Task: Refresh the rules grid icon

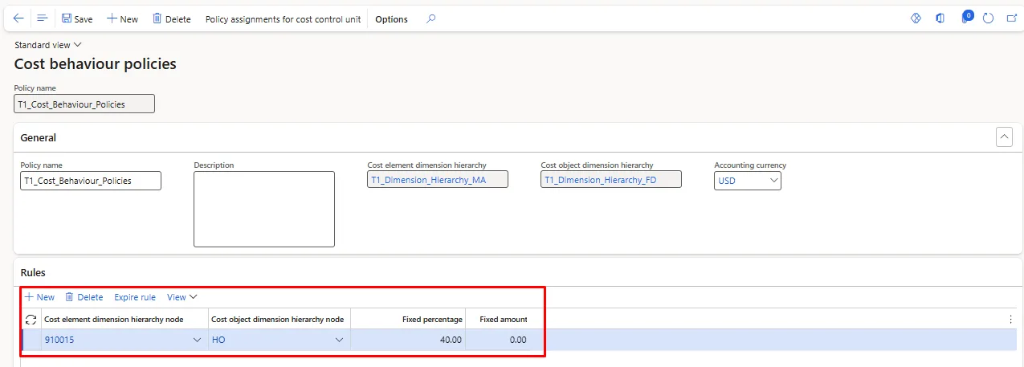Action: click(31, 319)
